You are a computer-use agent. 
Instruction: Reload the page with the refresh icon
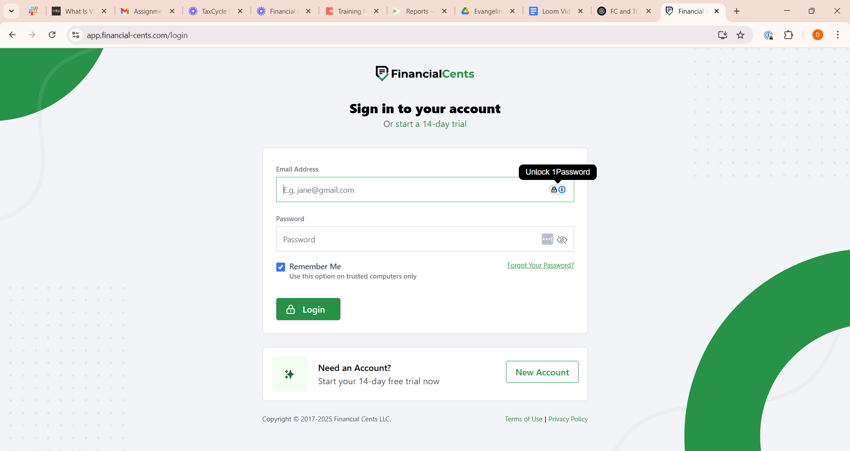(x=52, y=35)
